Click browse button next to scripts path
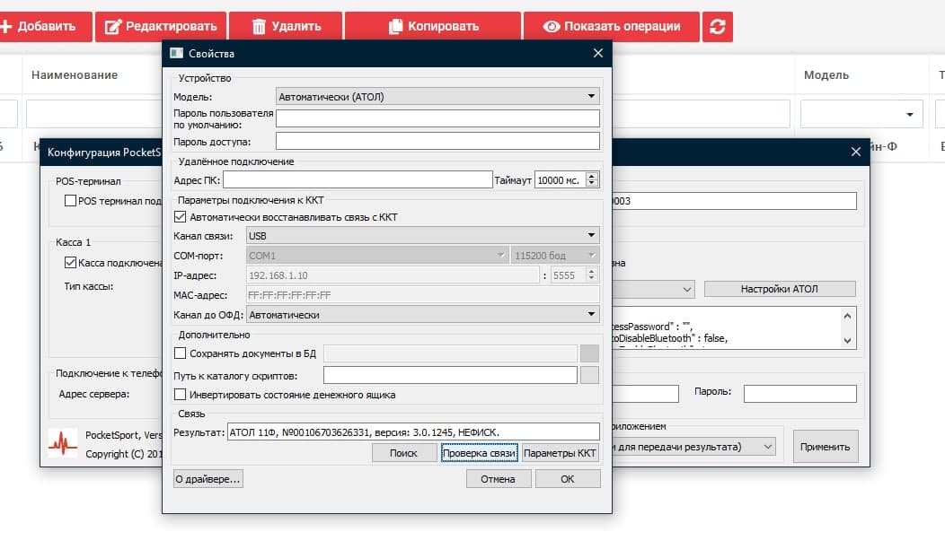 click(x=589, y=375)
